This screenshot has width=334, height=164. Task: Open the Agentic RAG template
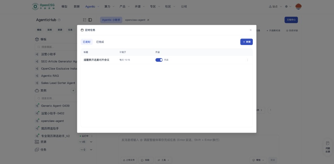pyautogui.click(x=50, y=76)
